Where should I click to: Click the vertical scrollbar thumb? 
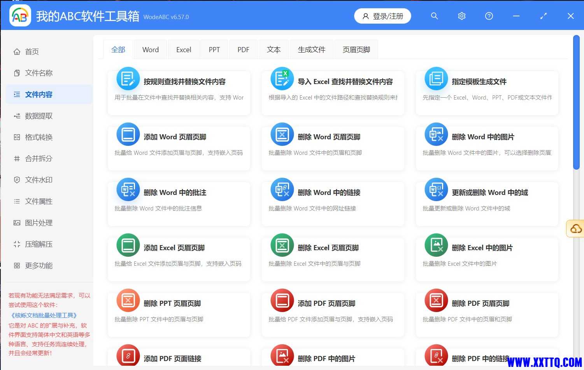coord(576,103)
